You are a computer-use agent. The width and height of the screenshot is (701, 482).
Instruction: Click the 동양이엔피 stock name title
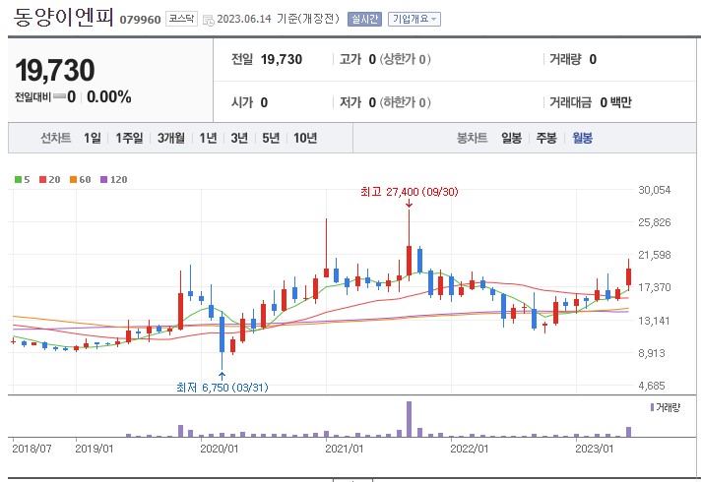click(63, 17)
